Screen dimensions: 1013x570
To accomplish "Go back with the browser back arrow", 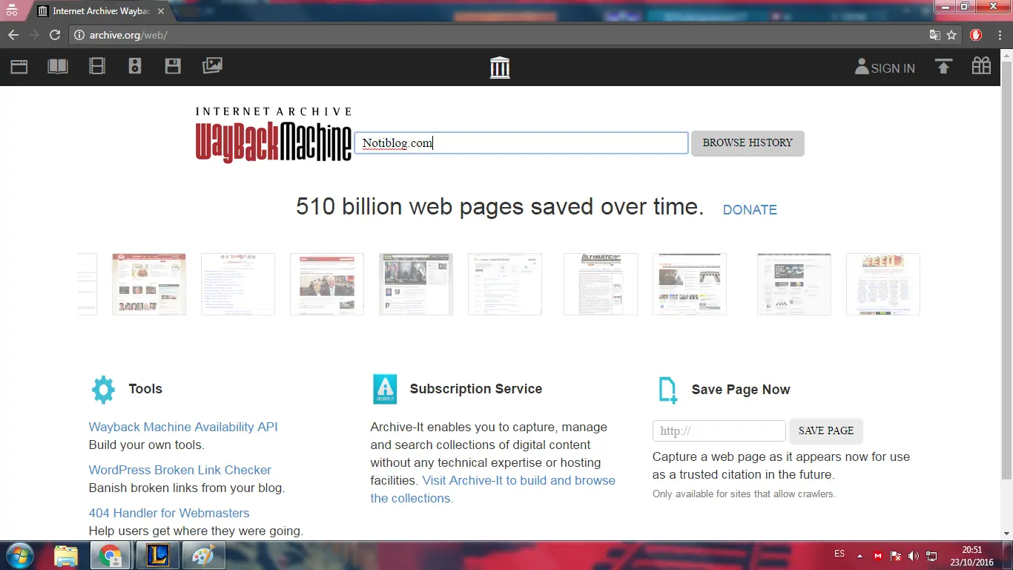I will point(13,35).
